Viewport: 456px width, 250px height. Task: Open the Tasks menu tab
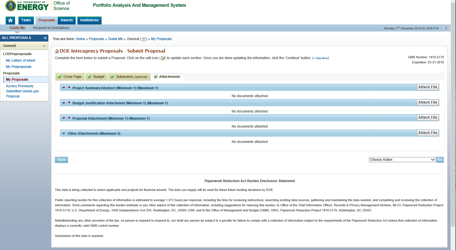(x=26, y=20)
